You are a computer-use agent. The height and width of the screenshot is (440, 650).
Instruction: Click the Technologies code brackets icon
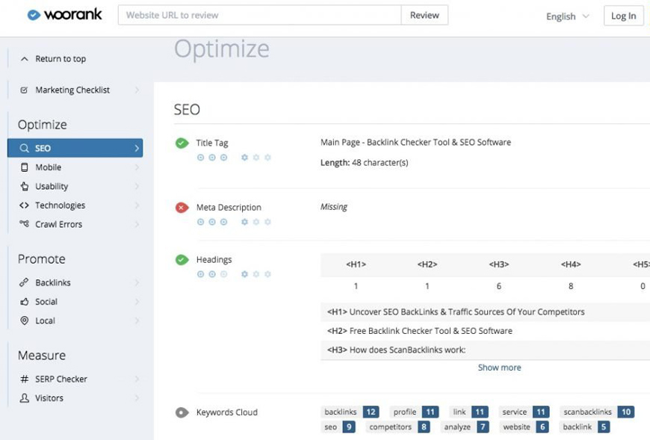[x=25, y=205]
